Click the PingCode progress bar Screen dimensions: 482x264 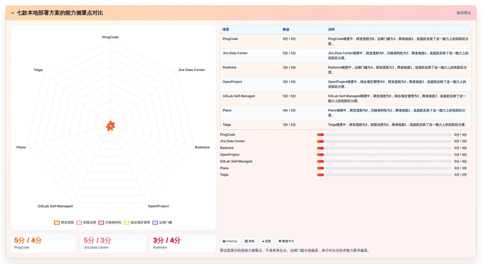coord(384,135)
